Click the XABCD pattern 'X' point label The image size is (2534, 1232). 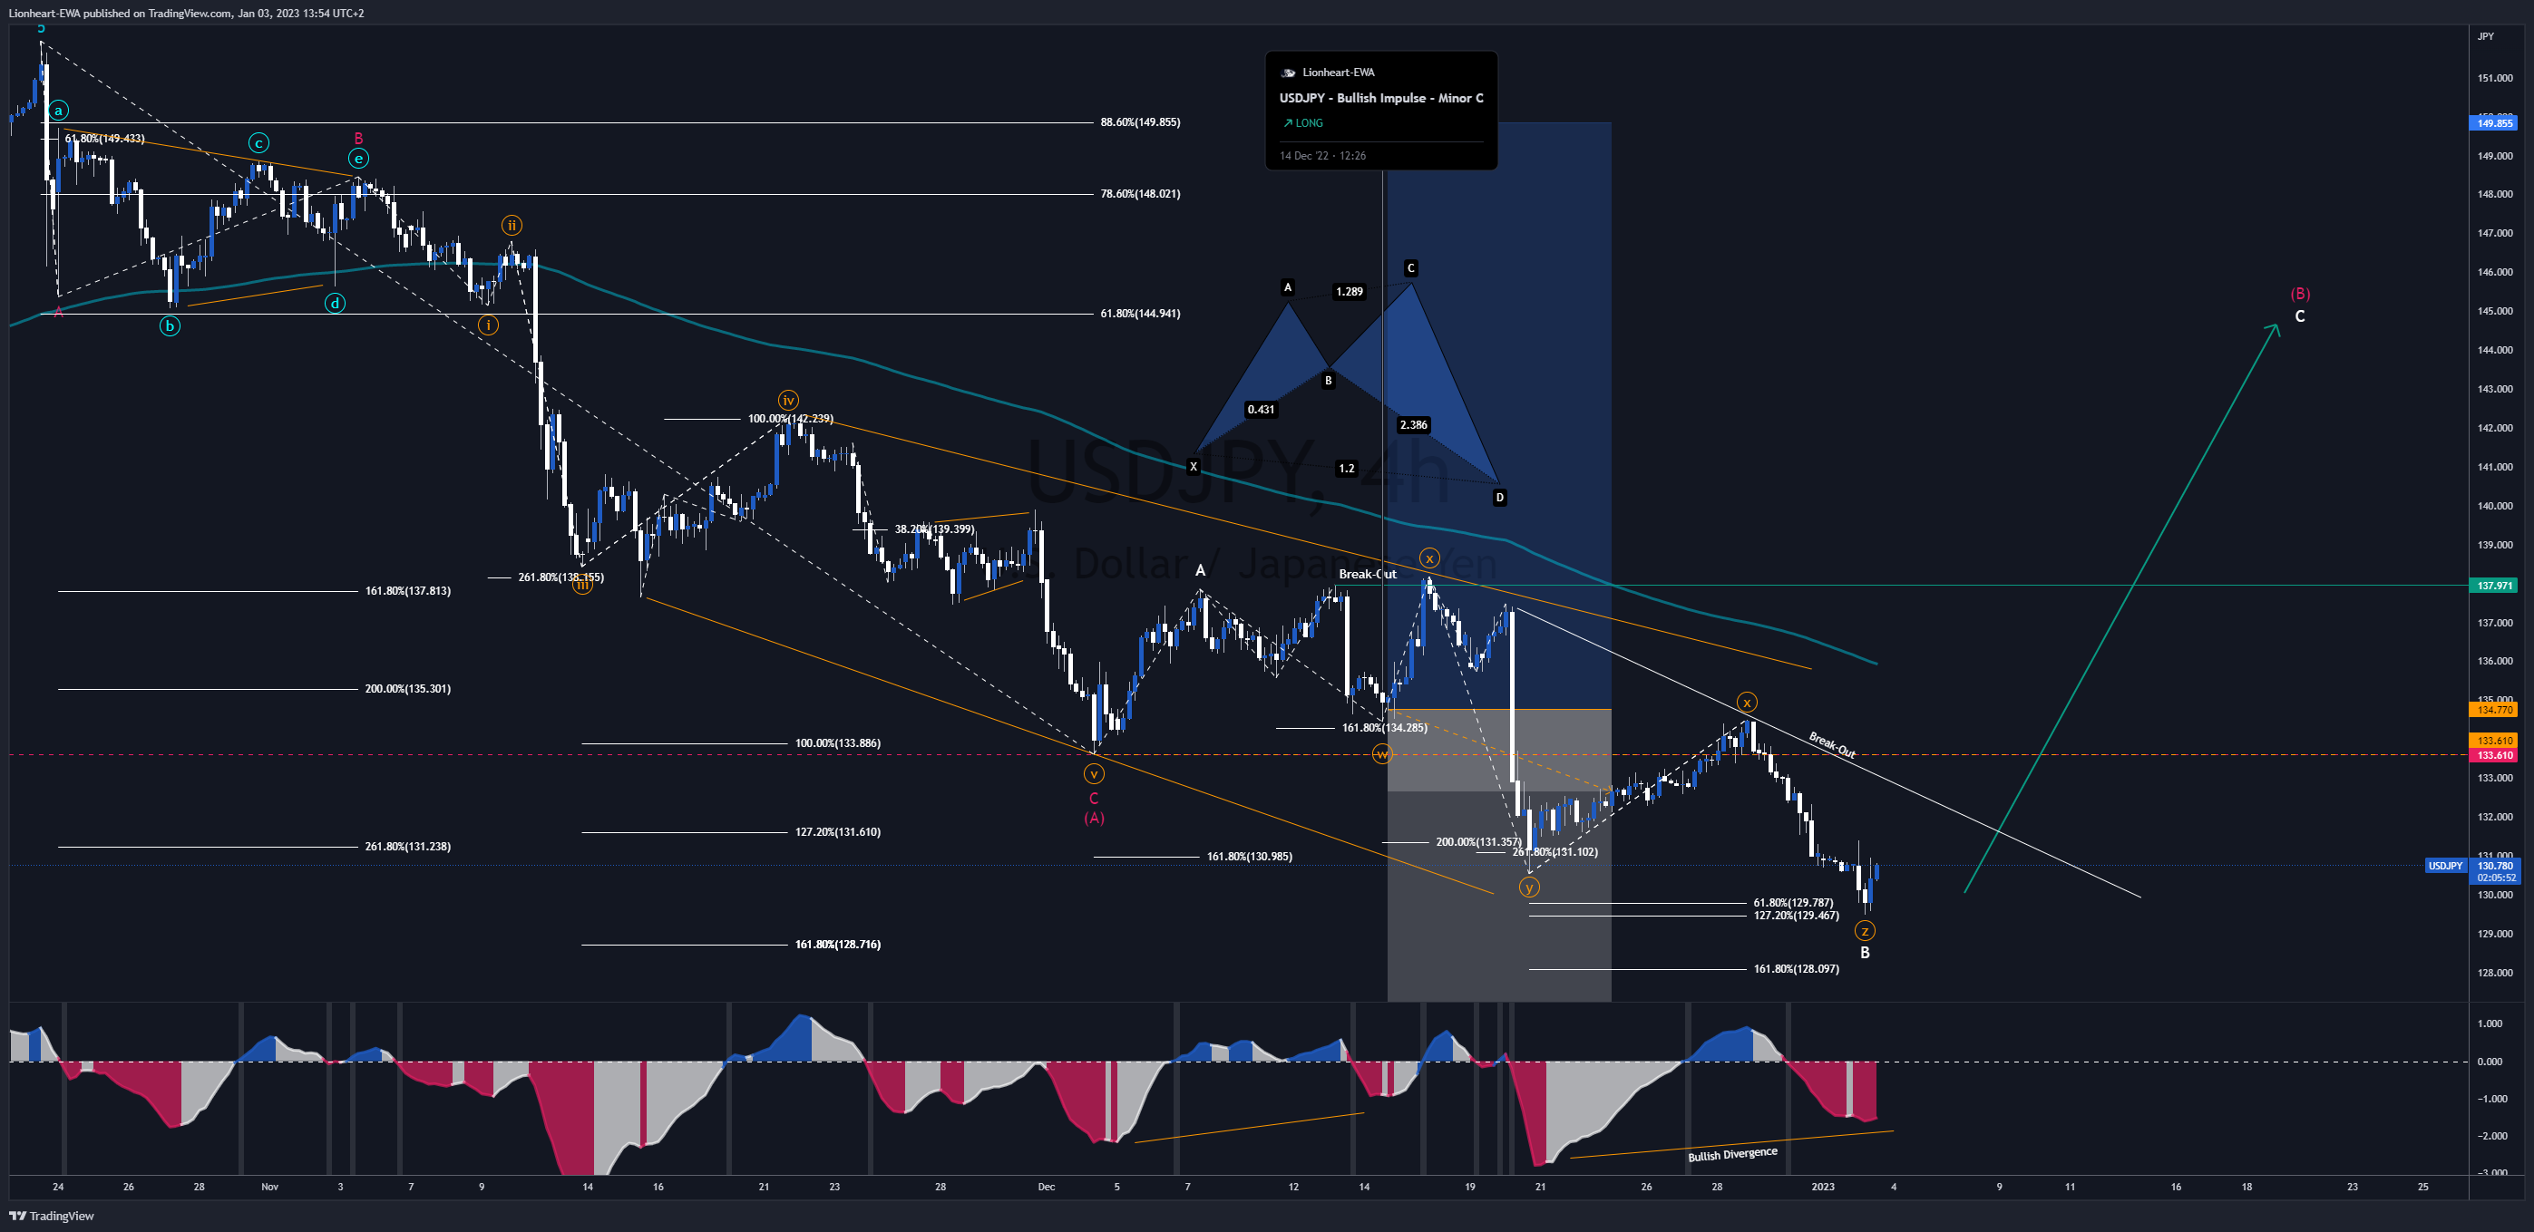(1194, 466)
